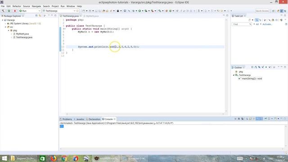Toggle Sort in Outline toolbar

click(x=256, y=67)
